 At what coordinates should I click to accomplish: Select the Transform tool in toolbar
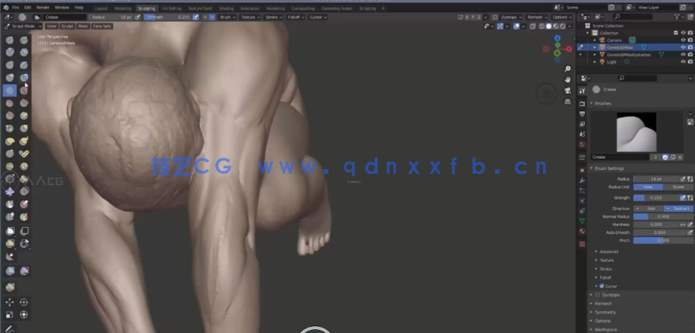pyautogui.click(x=24, y=315)
